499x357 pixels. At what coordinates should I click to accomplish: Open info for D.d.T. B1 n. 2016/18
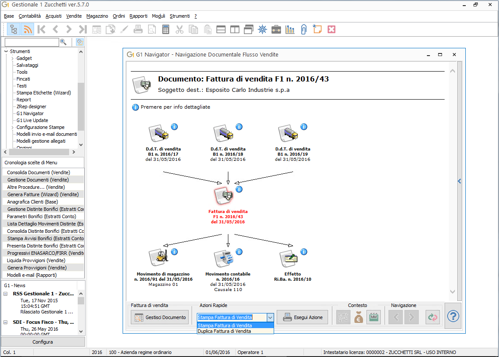point(239,127)
